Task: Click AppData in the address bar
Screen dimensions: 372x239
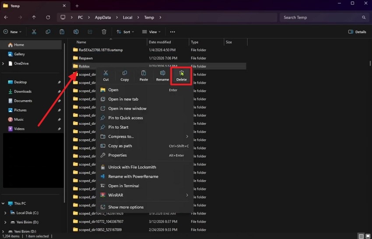Action: (x=103, y=18)
